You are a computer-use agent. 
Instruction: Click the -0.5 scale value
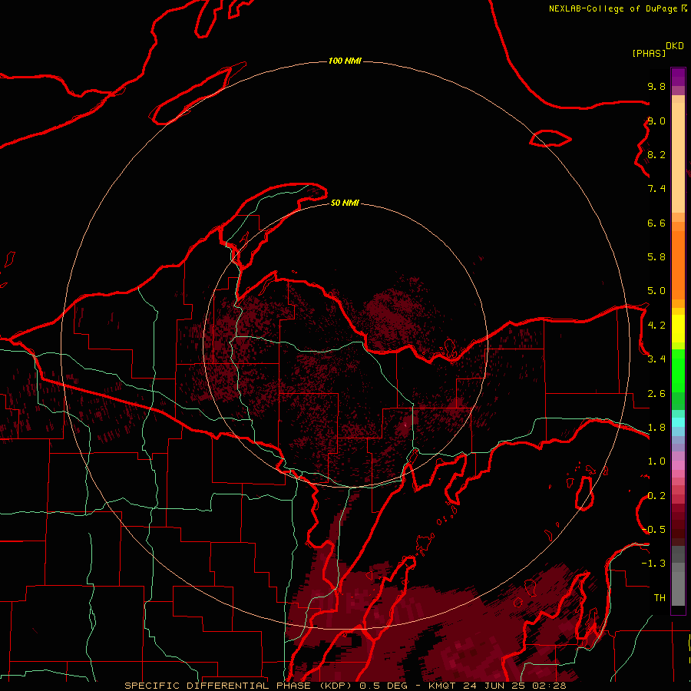(x=653, y=529)
